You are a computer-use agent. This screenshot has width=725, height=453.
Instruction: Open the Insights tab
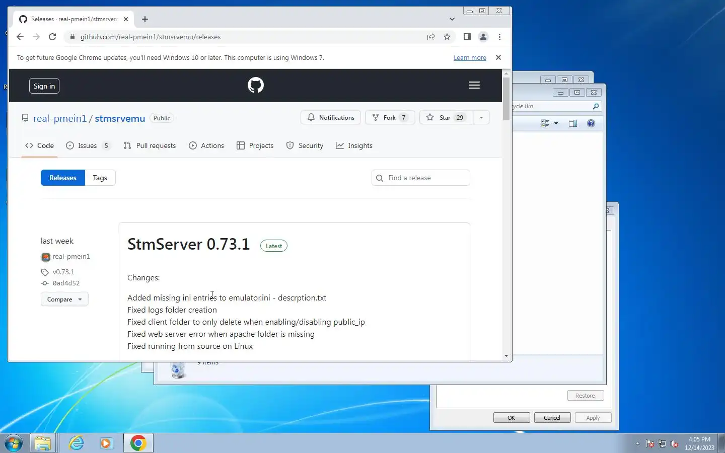[354, 145]
